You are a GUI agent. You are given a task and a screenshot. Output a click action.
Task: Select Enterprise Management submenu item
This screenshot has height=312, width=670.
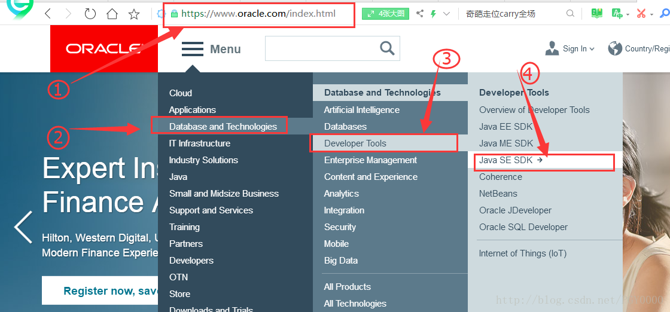(370, 160)
